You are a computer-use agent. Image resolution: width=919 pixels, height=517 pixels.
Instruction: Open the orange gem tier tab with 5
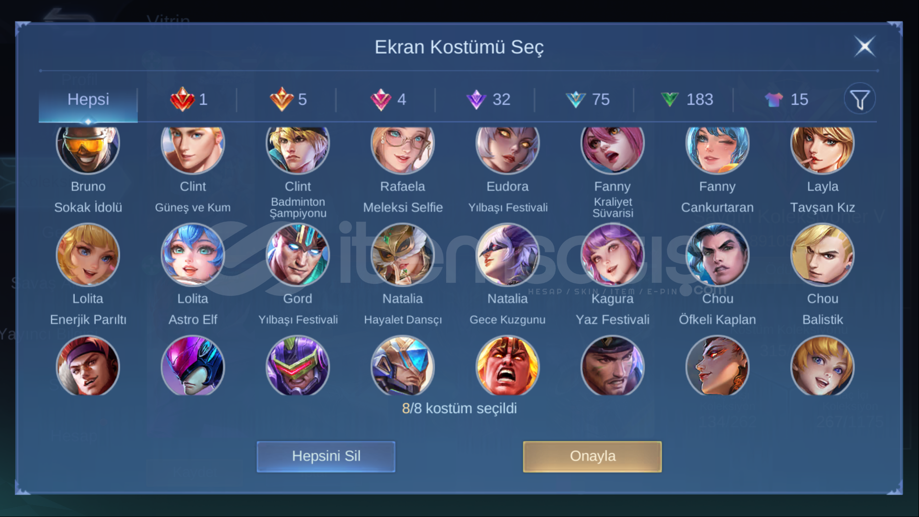pyautogui.click(x=288, y=99)
